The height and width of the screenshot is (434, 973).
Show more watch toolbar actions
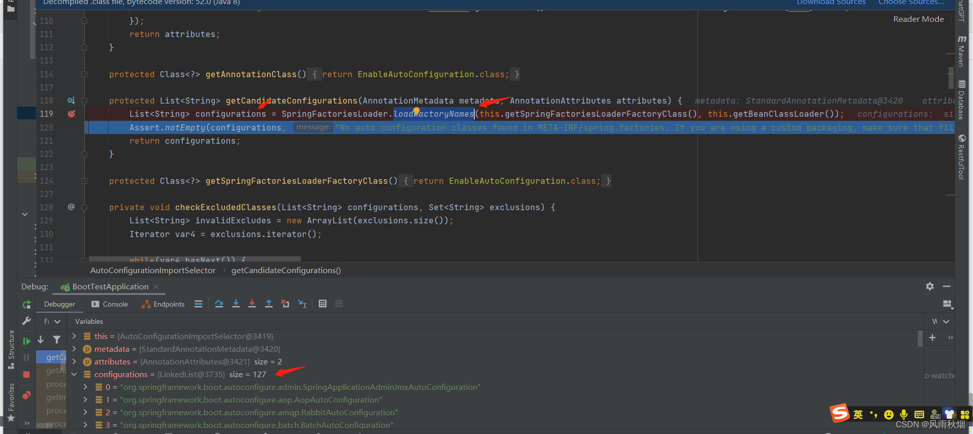pos(950,338)
